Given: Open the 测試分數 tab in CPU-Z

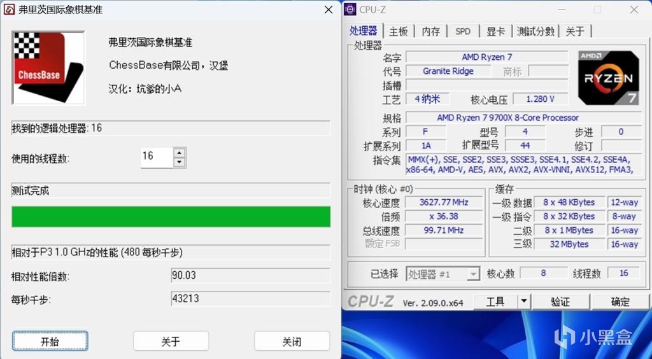Looking at the screenshot, I should pos(535,32).
